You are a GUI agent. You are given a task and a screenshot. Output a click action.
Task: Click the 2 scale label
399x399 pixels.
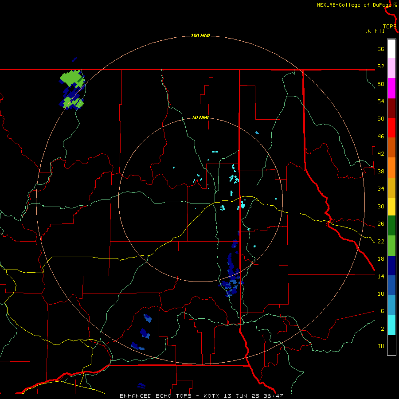(x=382, y=329)
